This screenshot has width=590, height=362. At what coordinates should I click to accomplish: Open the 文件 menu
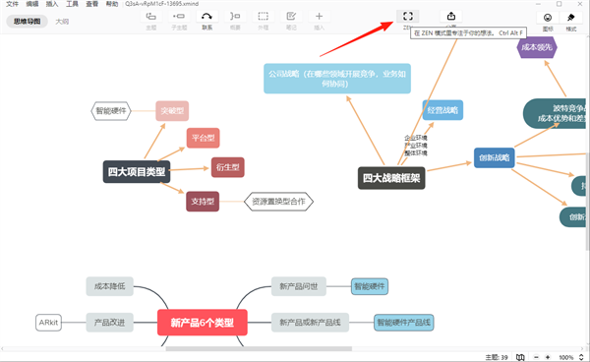[x=12, y=4]
